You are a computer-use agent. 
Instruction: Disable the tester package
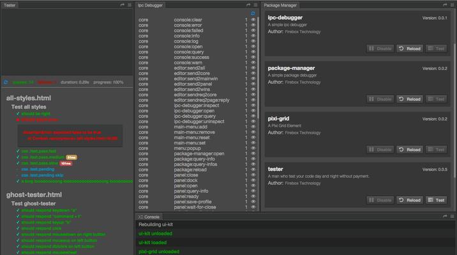(x=380, y=200)
